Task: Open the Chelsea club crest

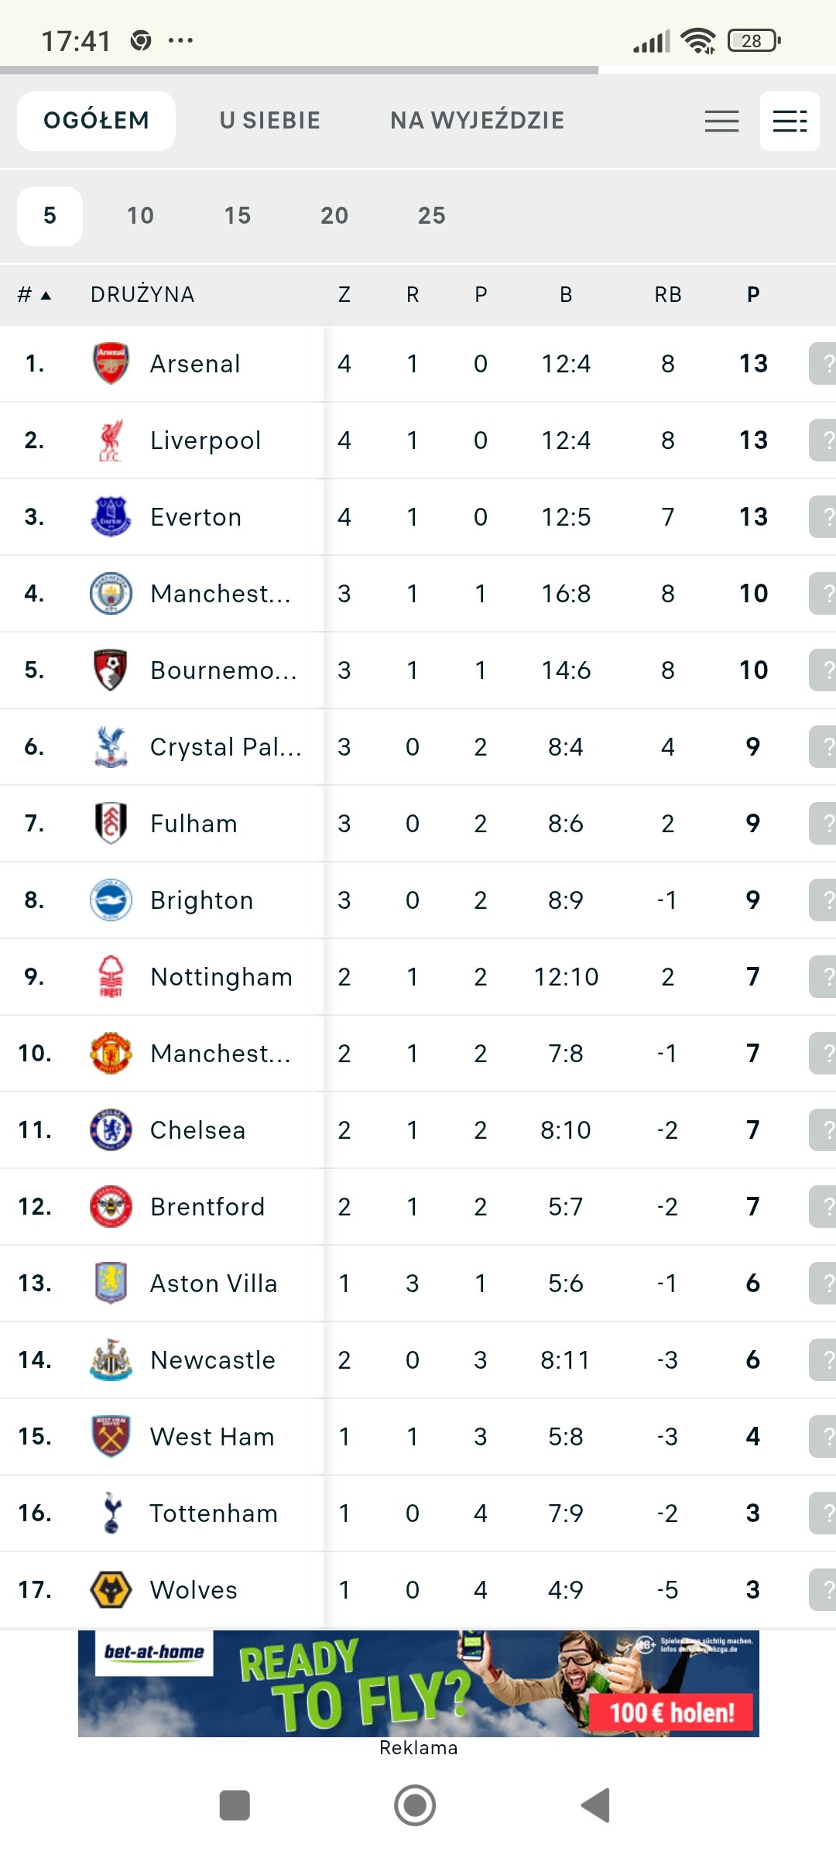Action: point(111,1130)
